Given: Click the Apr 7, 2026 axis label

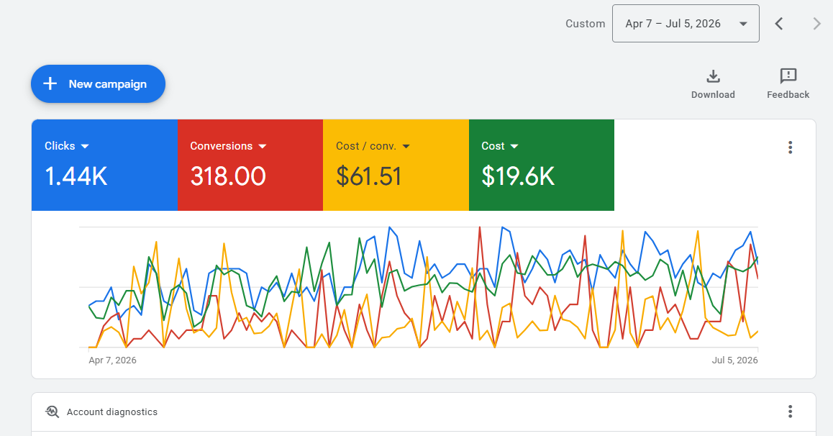Looking at the screenshot, I should click(x=113, y=360).
